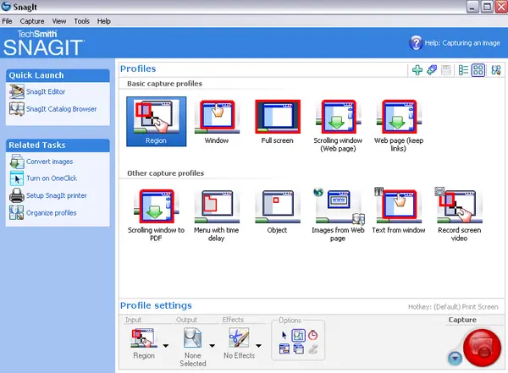Screen dimensions: 508x373
Task: Click the Related Tasks panel header
Action: click(x=58, y=145)
